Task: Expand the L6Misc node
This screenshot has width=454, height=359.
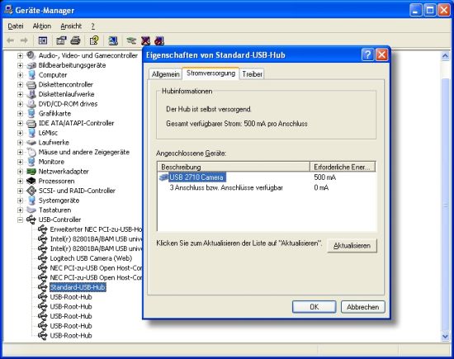Action: coord(20,133)
